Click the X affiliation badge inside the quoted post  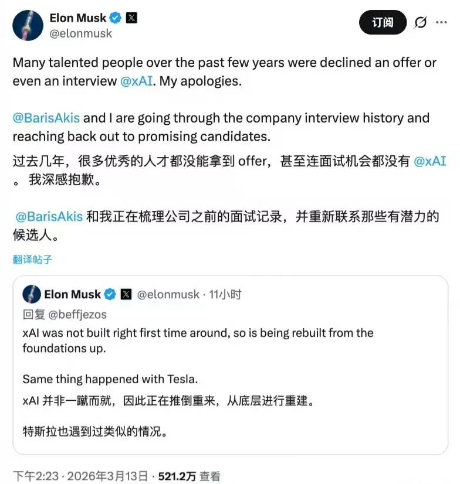click(126, 294)
